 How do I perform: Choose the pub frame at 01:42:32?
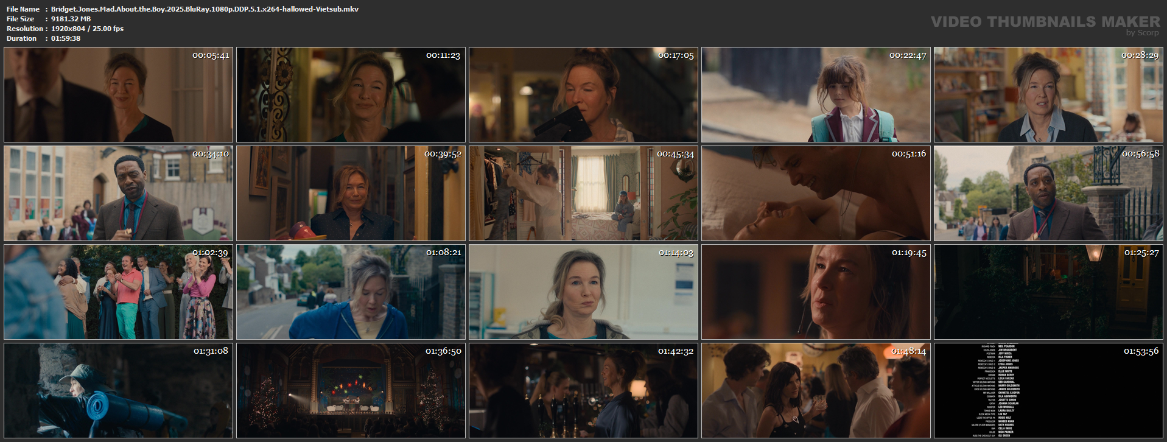583,391
